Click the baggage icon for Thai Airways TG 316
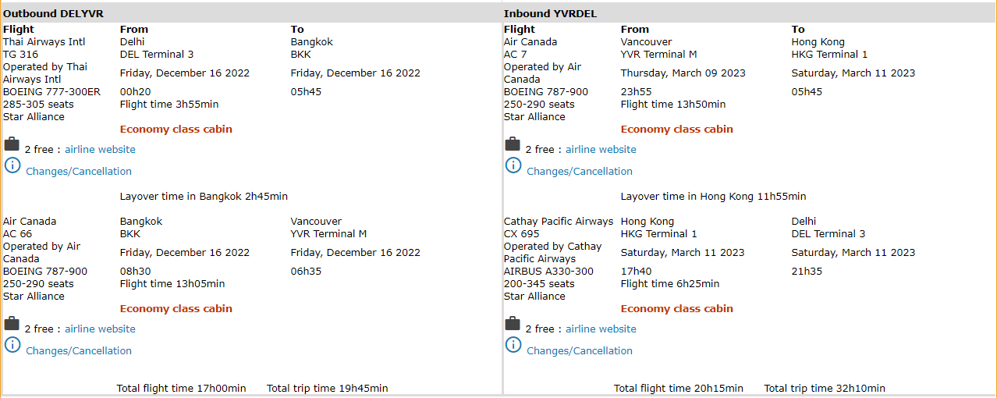 (12, 144)
